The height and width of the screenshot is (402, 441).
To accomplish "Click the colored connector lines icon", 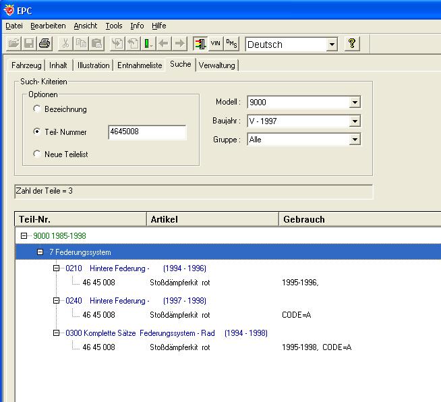I will pyautogui.click(x=200, y=44).
